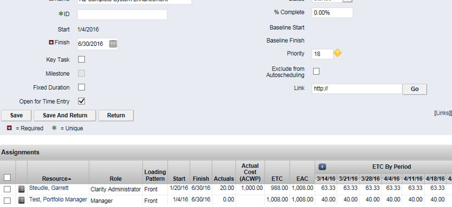Toggle the Key Task checkbox
Image resolution: width=452 pixels, height=207 pixels.
82,59
